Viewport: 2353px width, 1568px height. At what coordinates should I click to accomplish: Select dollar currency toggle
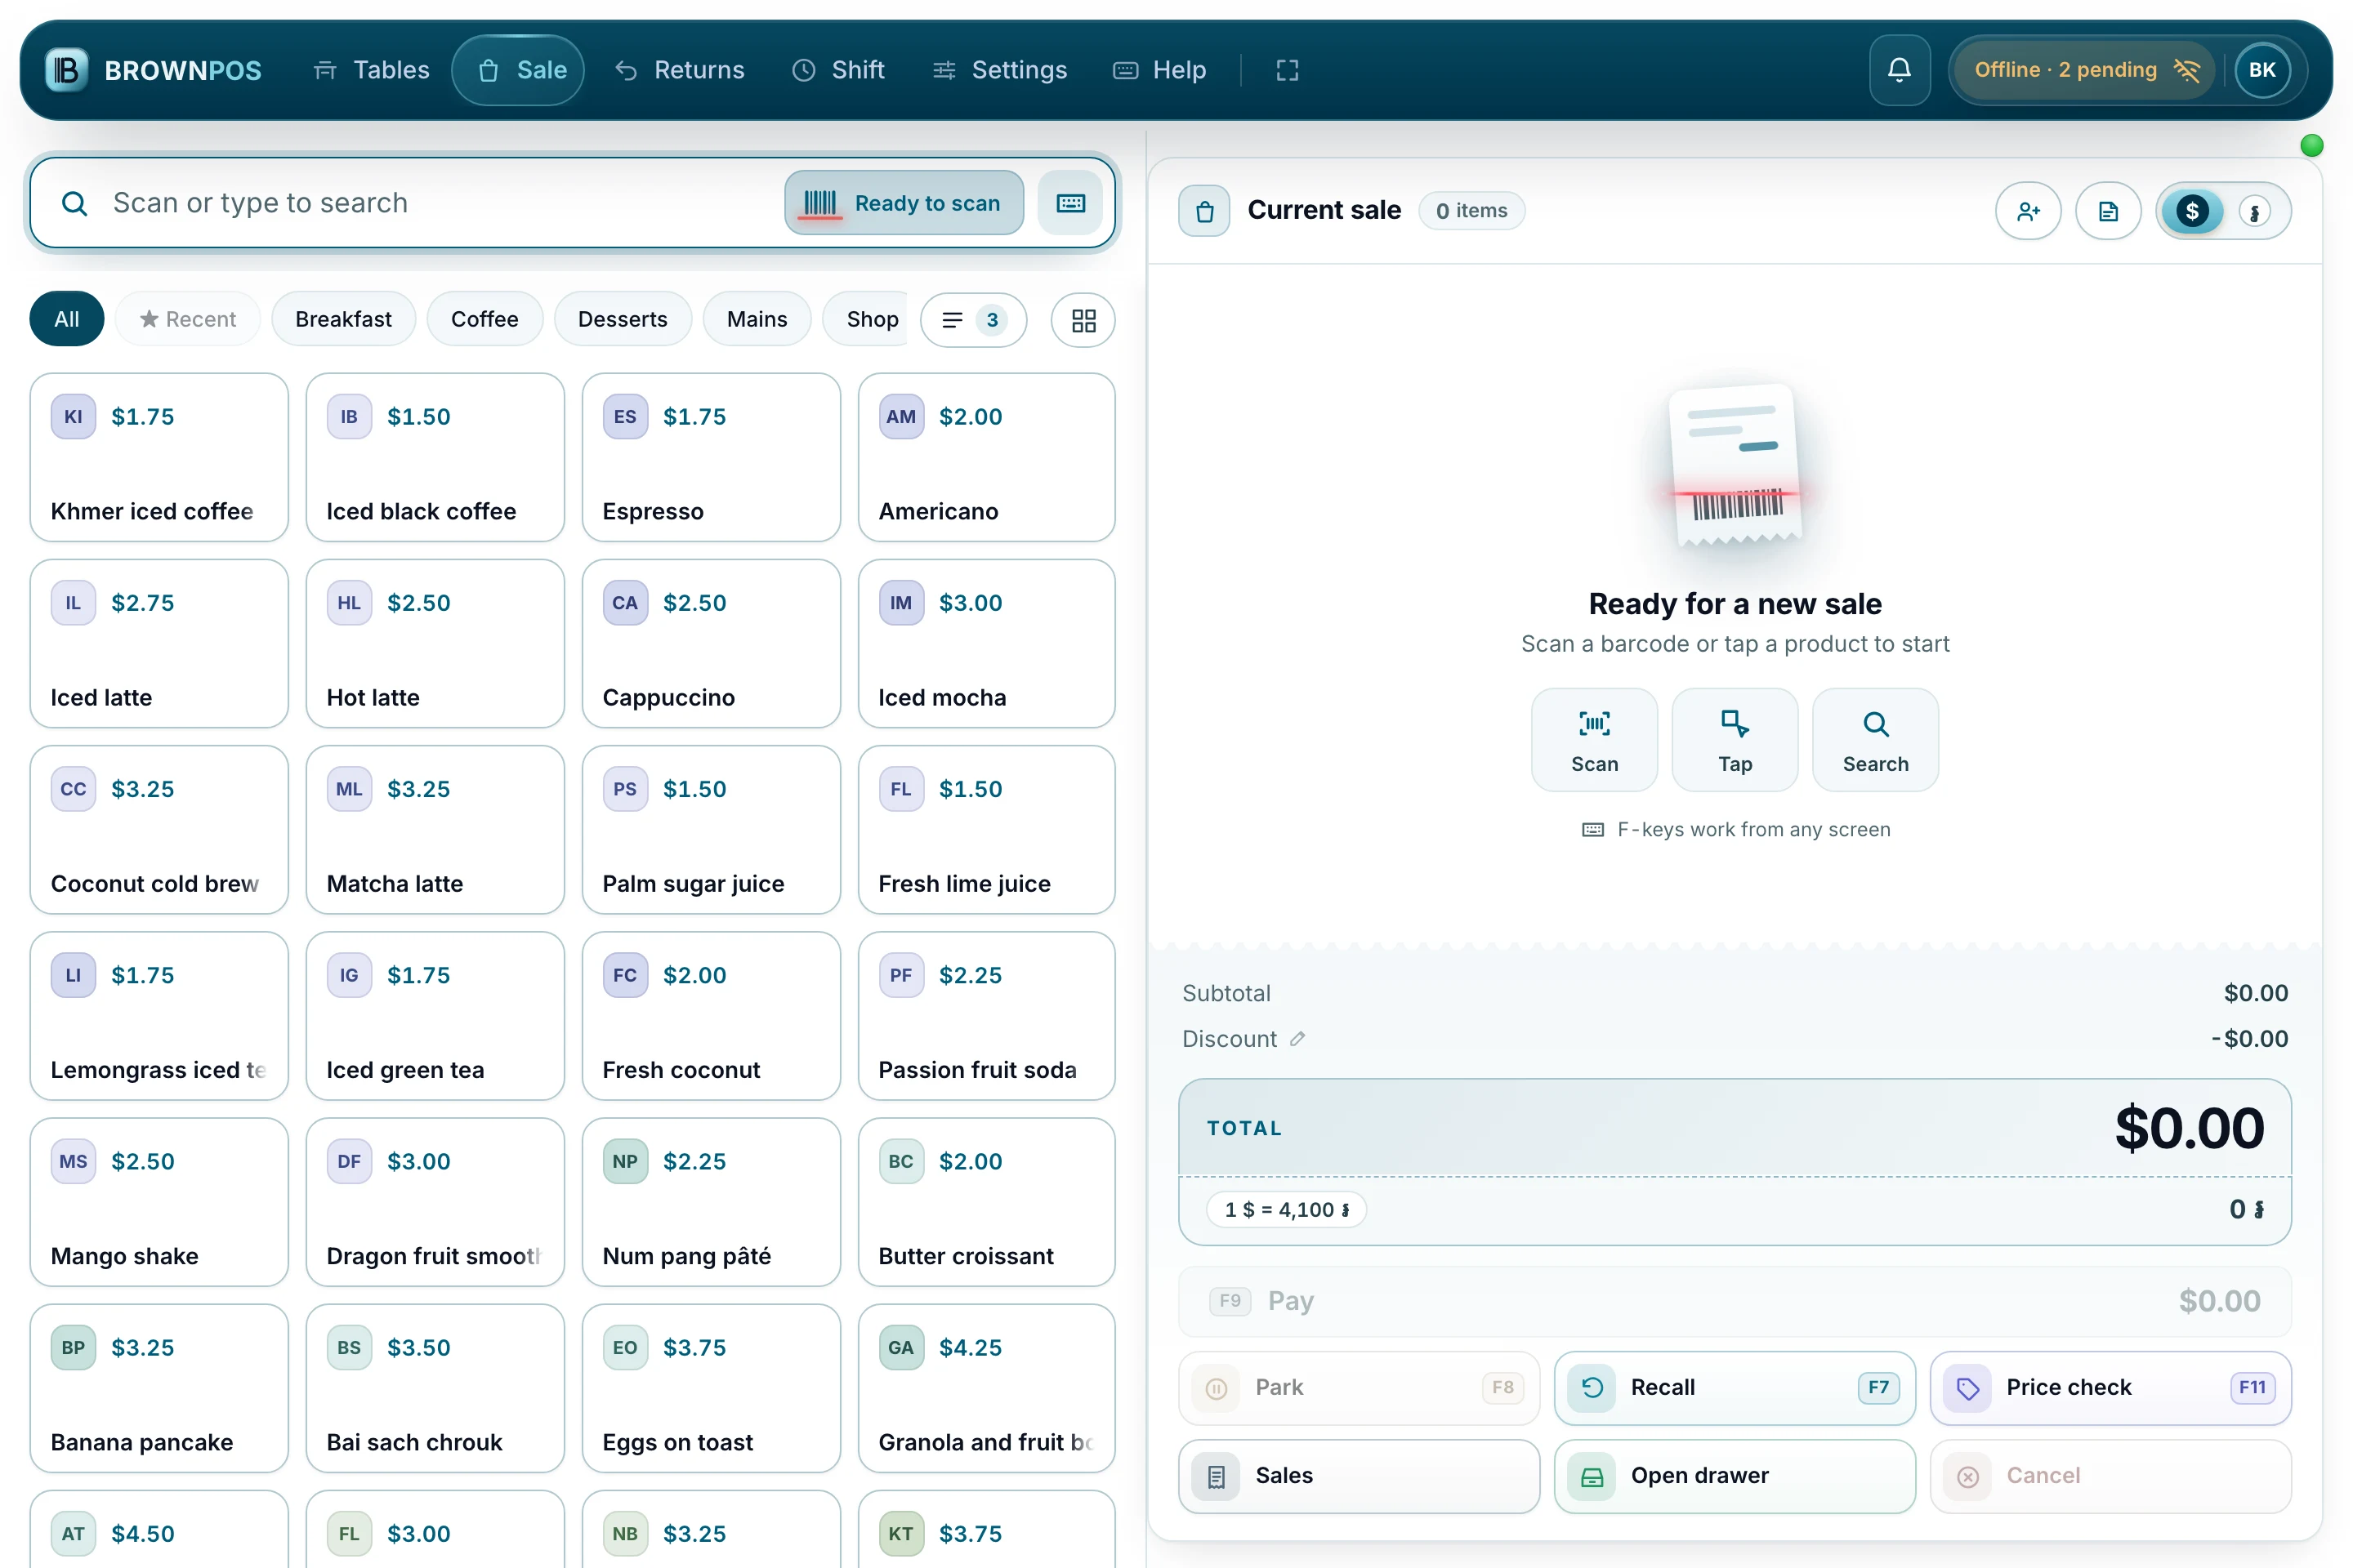coord(2192,211)
